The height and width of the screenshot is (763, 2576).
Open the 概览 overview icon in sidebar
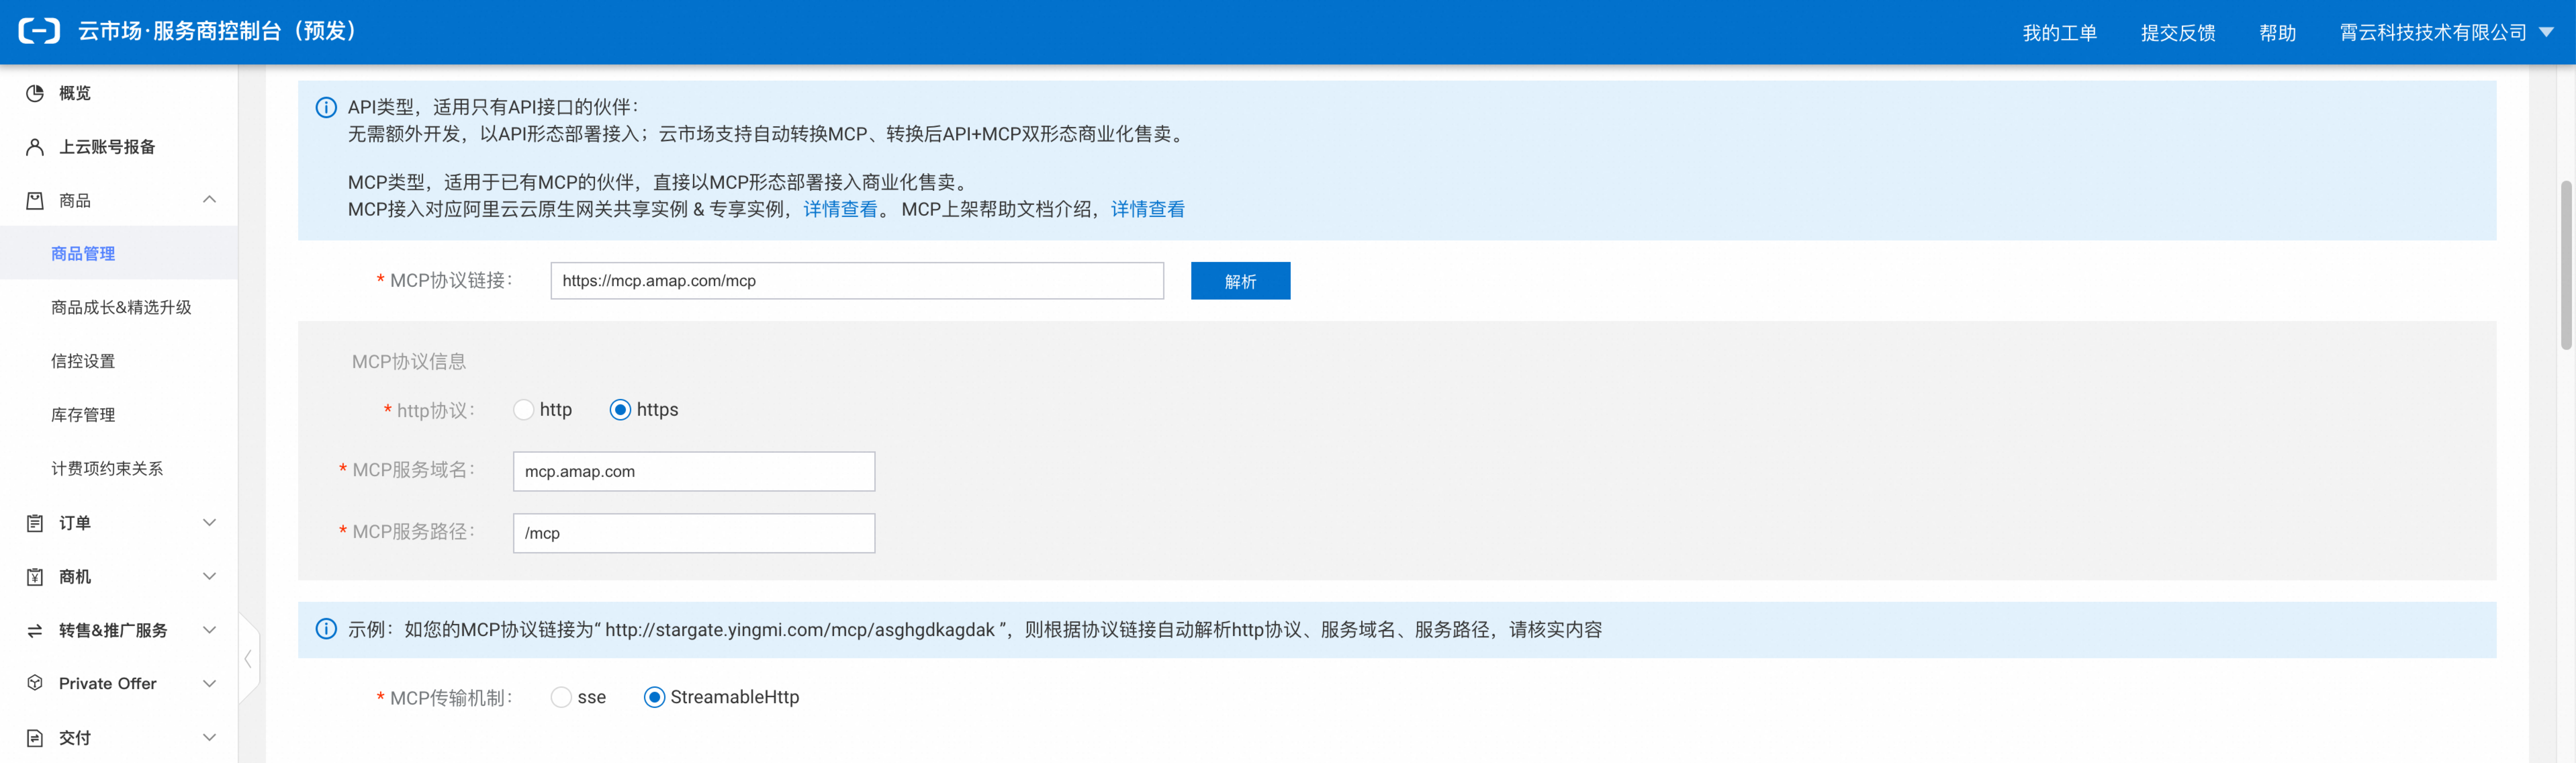click(x=35, y=93)
